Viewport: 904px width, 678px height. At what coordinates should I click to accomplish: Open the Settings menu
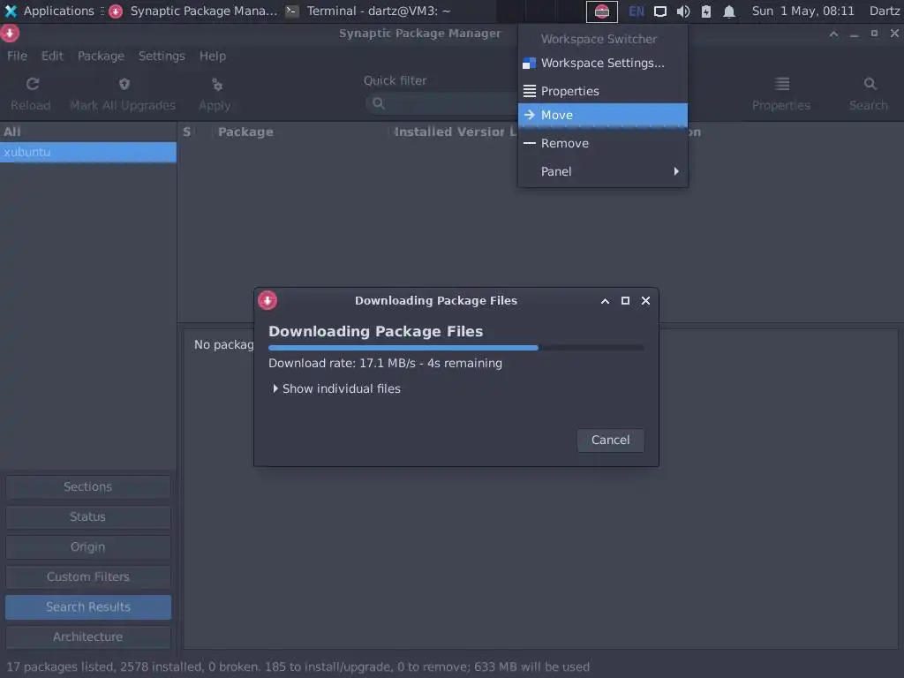[x=162, y=56]
